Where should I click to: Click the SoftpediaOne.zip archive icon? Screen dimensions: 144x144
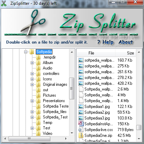[x=81, y=135]
